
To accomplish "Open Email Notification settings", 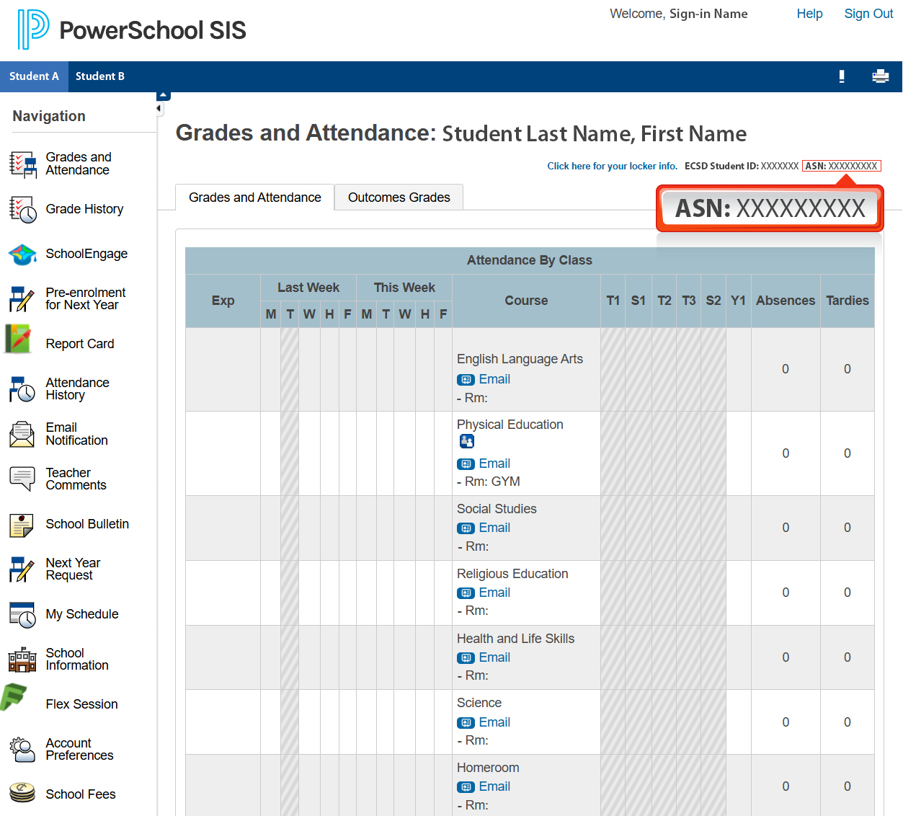I will click(75, 434).
